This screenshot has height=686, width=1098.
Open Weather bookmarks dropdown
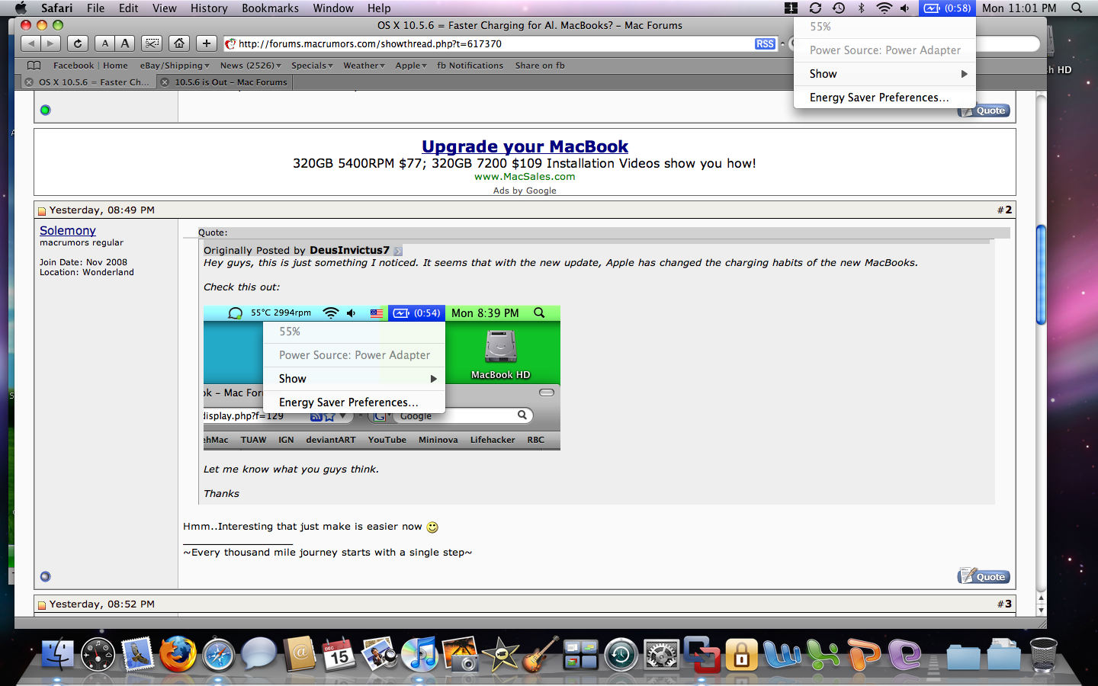pyautogui.click(x=364, y=66)
